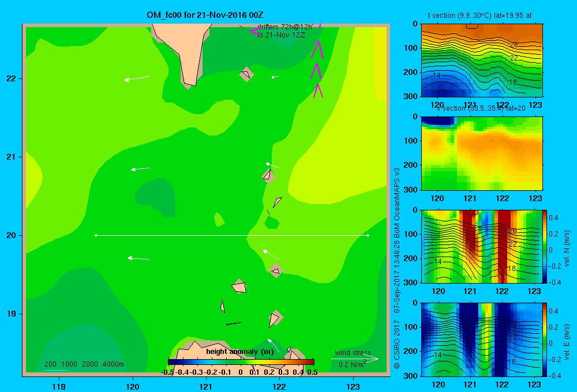The height and width of the screenshot is (392, 577).
Task: Click the vel. N color scale bar
Action: 544,246
